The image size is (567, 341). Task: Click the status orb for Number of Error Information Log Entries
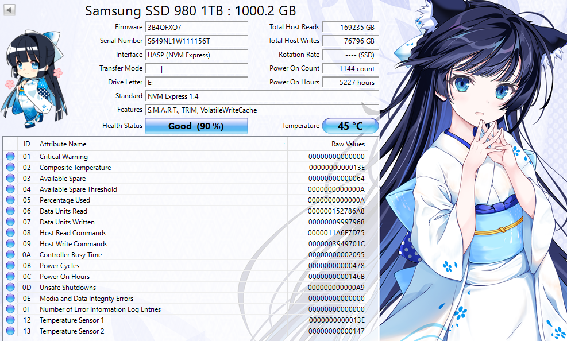click(x=10, y=309)
